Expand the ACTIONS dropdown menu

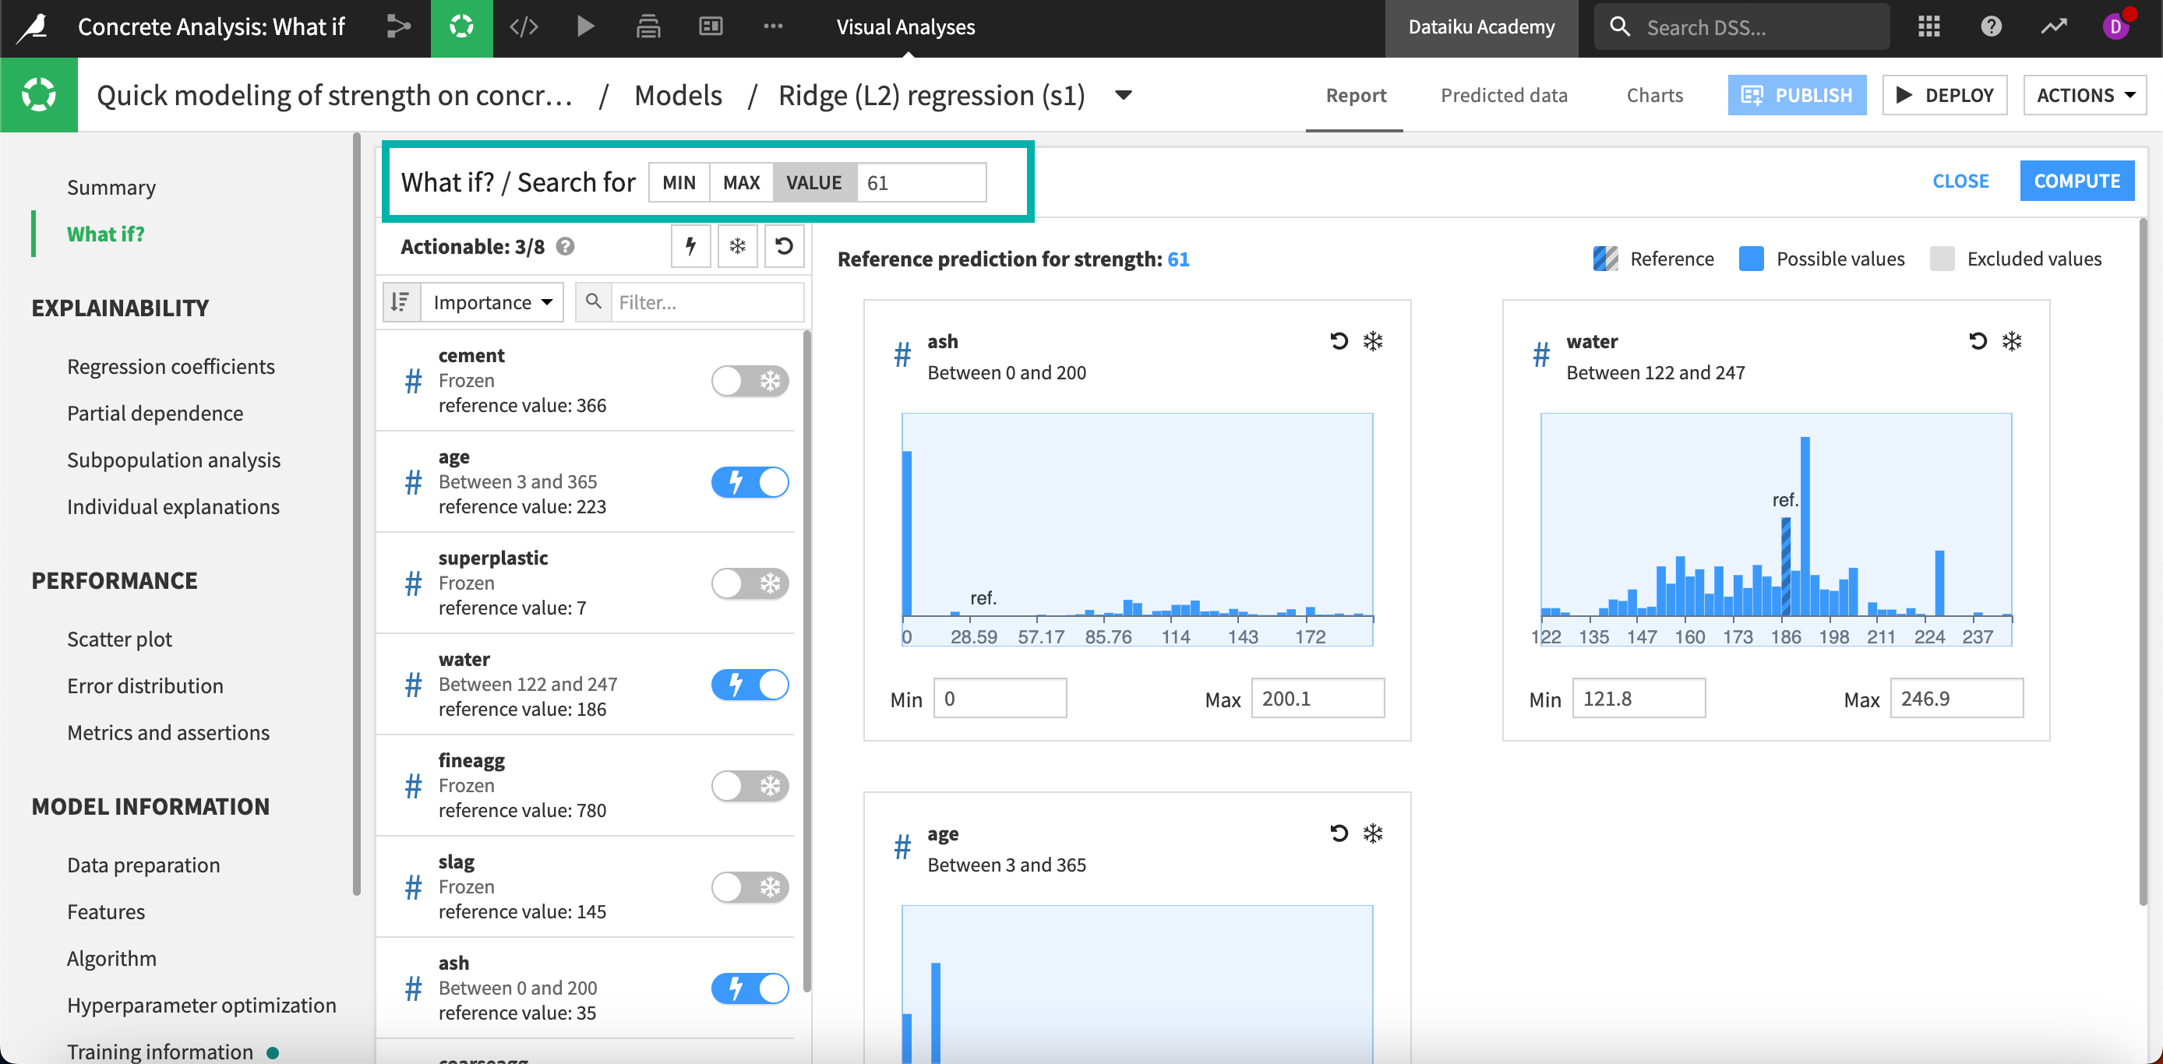pyautogui.click(x=2084, y=95)
